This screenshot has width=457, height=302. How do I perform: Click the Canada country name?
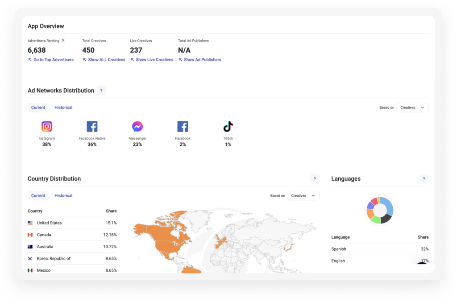click(x=44, y=235)
